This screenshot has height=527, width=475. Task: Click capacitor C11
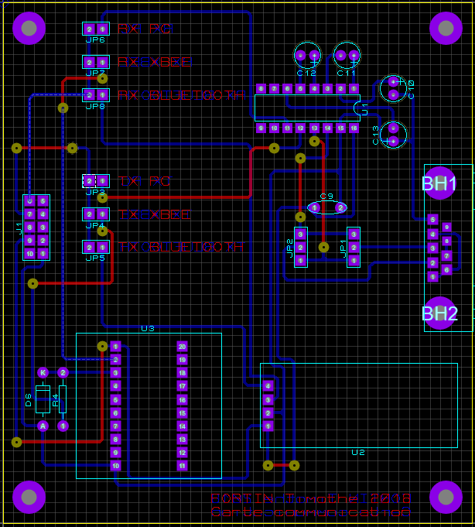(x=347, y=55)
